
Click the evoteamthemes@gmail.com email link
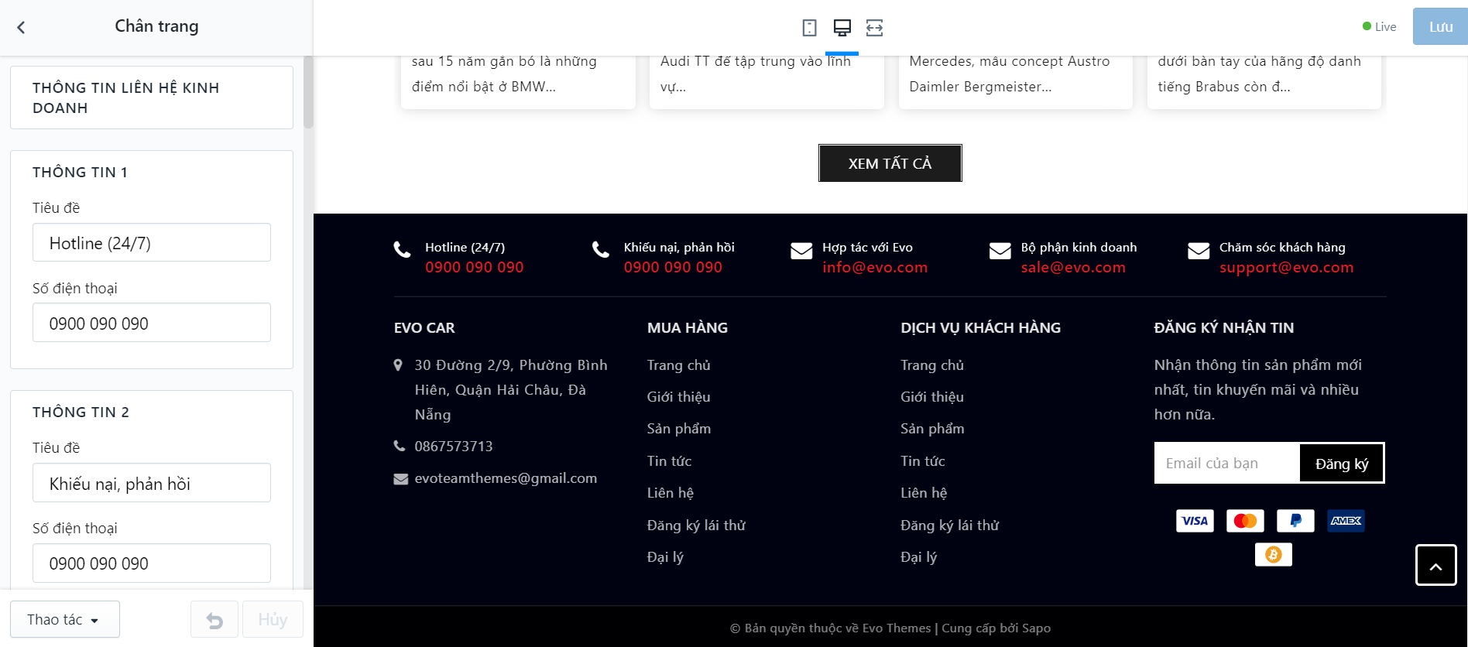(506, 478)
